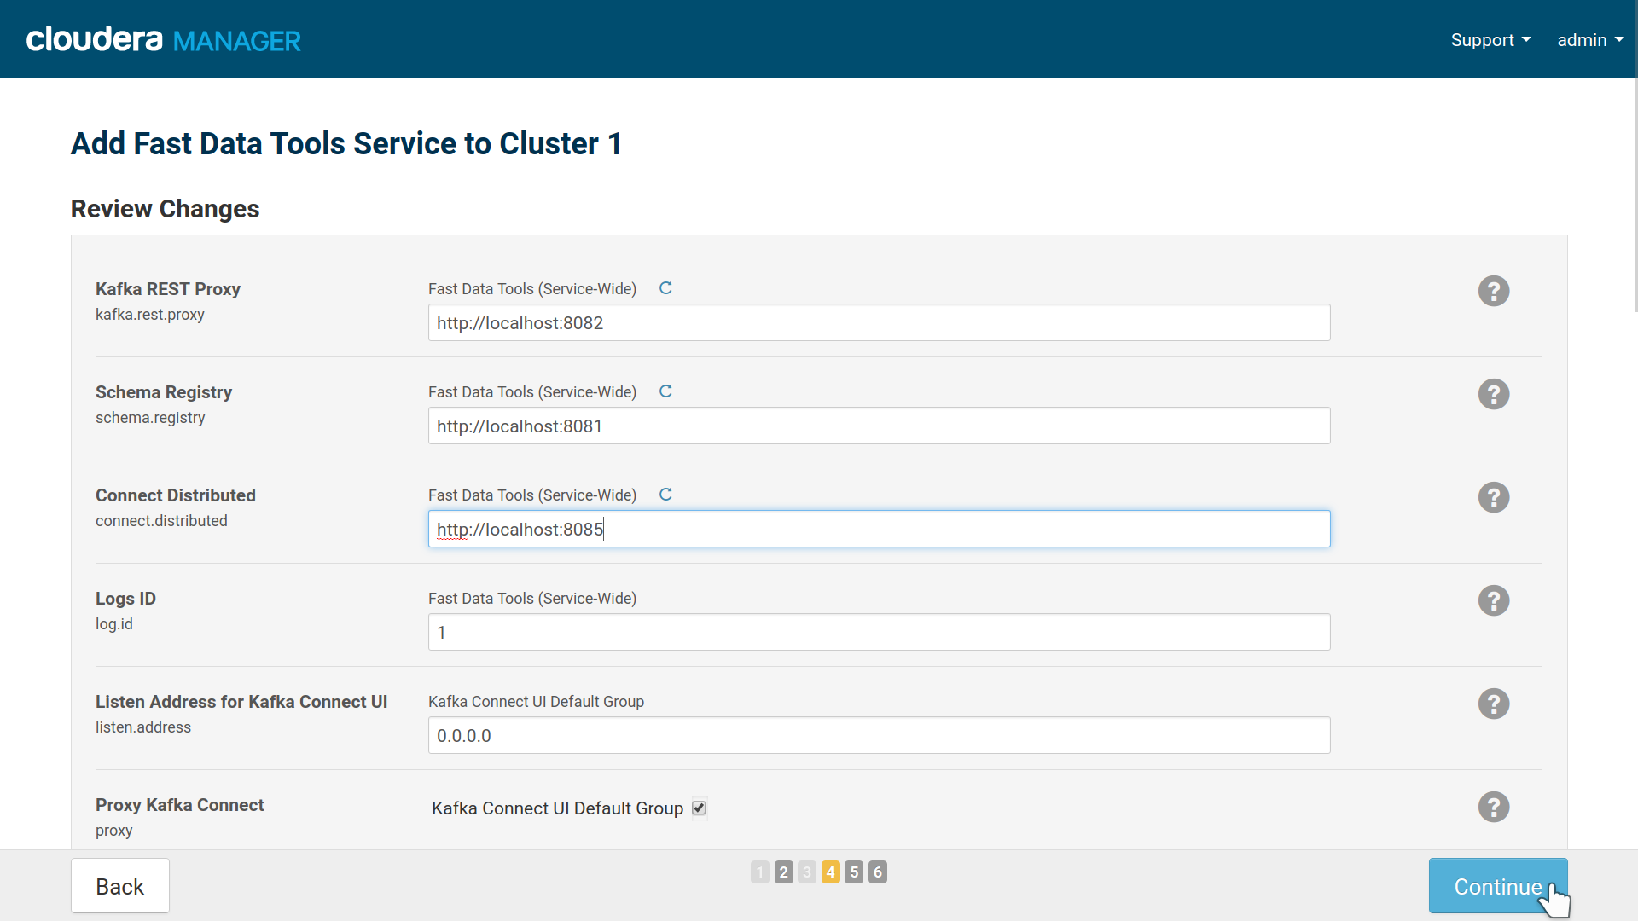The image size is (1638, 921).
Task: Click the 'Review Changes' heading
Action: (165, 209)
